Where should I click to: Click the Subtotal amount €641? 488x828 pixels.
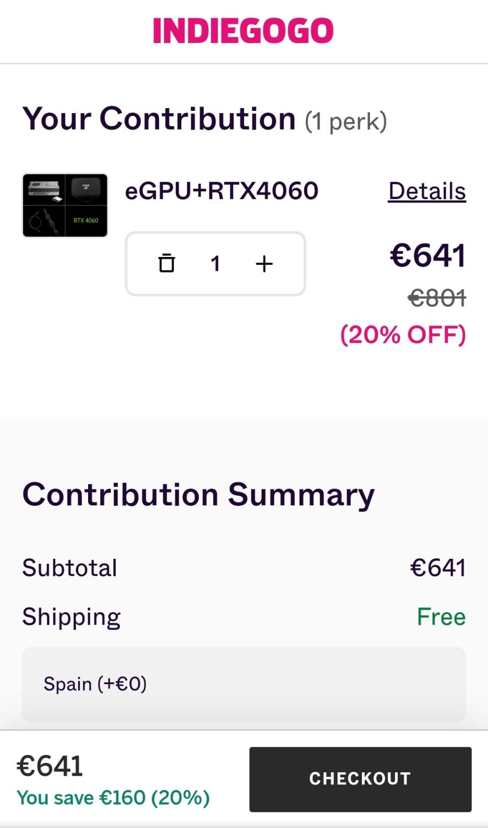[x=438, y=568]
